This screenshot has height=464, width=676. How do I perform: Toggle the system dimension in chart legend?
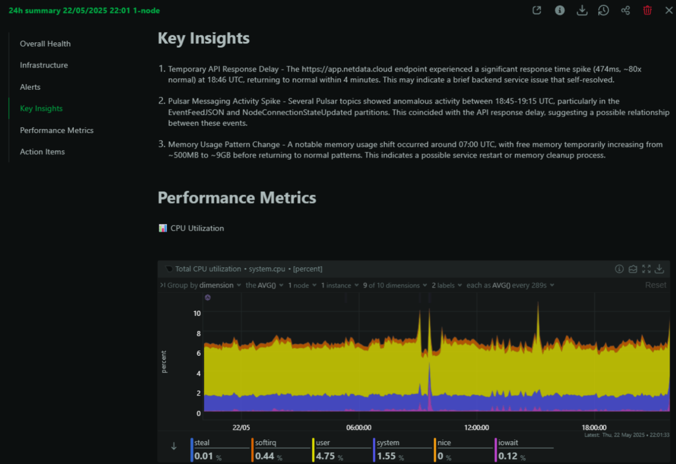388,443
